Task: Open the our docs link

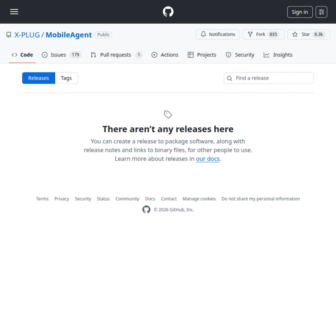Action: tap(208, 159)
